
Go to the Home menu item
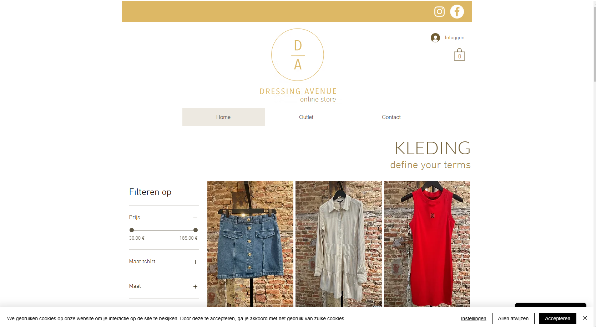(223, 117)
